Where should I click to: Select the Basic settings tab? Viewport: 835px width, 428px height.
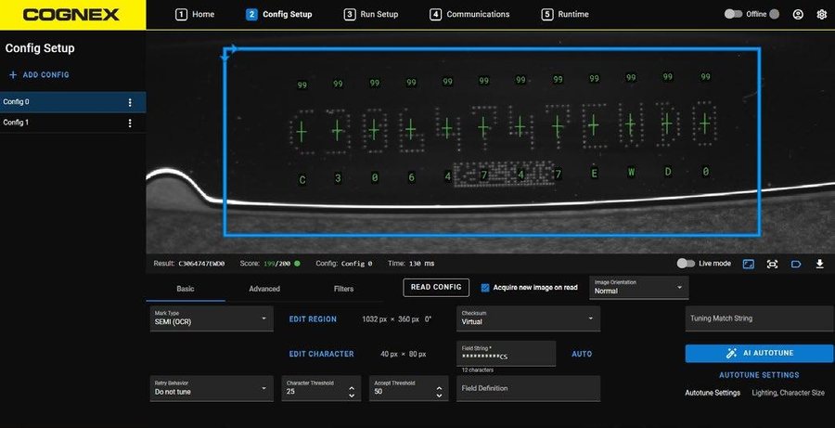coord(186,289)
